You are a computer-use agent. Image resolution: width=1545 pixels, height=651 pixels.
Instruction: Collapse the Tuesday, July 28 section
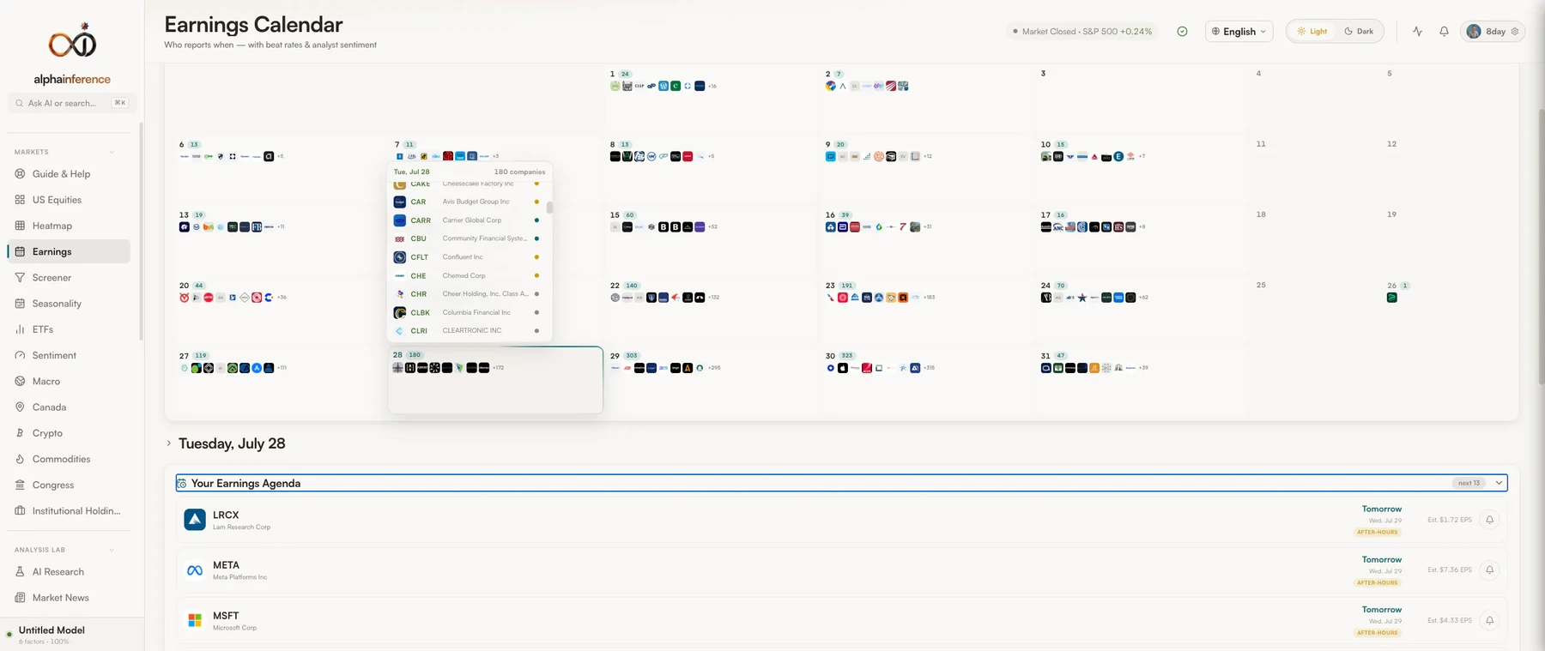coord(168,443)
